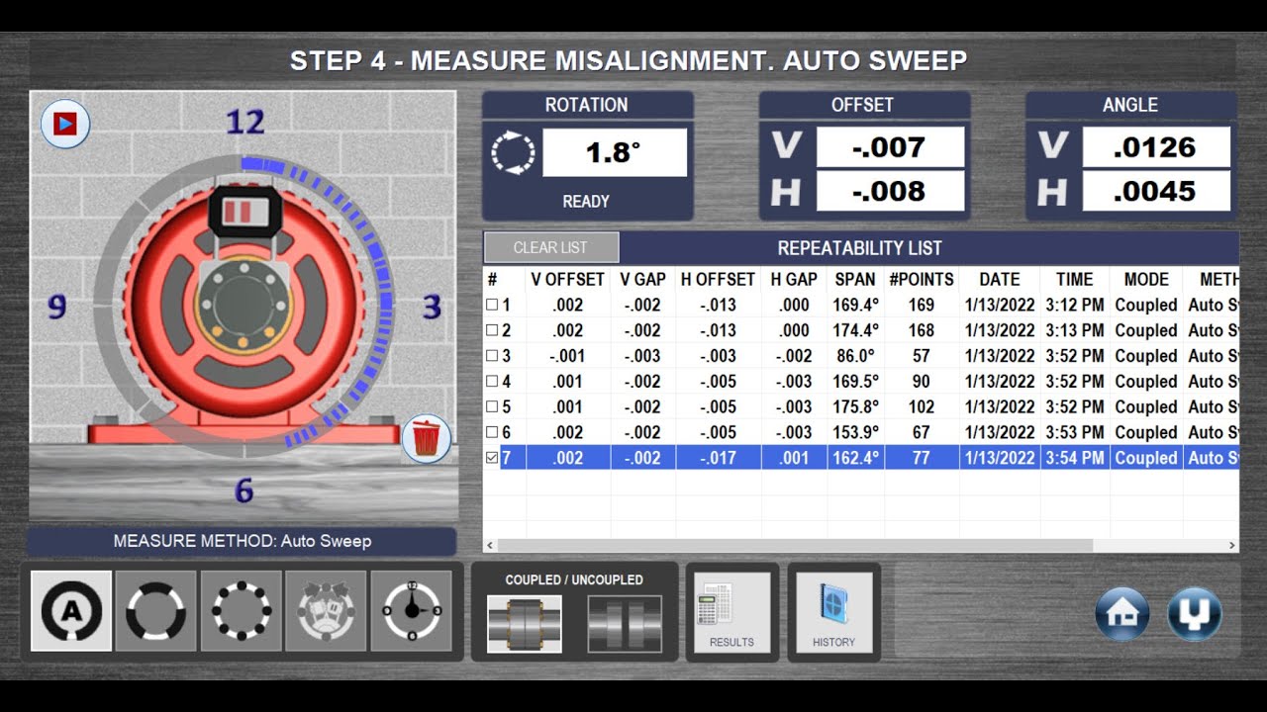Viewport: 1267px width, 712px height.
Task: Check the box for row 2
Action: pyautogui.click(x=492, y=331)
